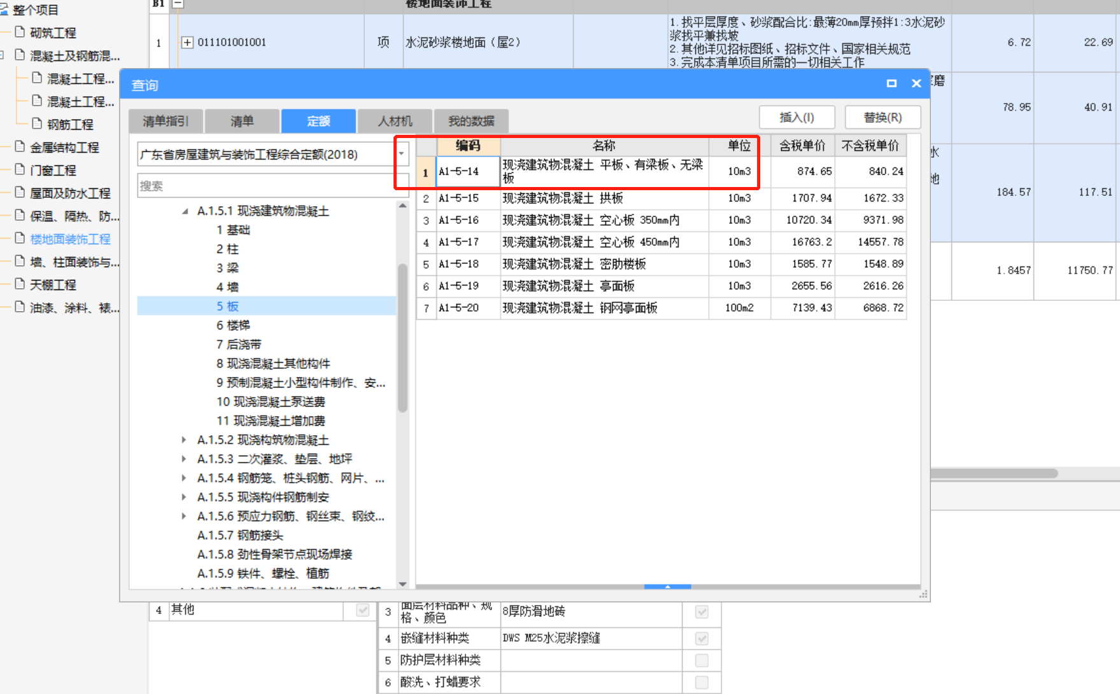Click main window horizontal scrollbar thumb
Viewport: 1120px width, 694px height.
click(x=993, y=473)
